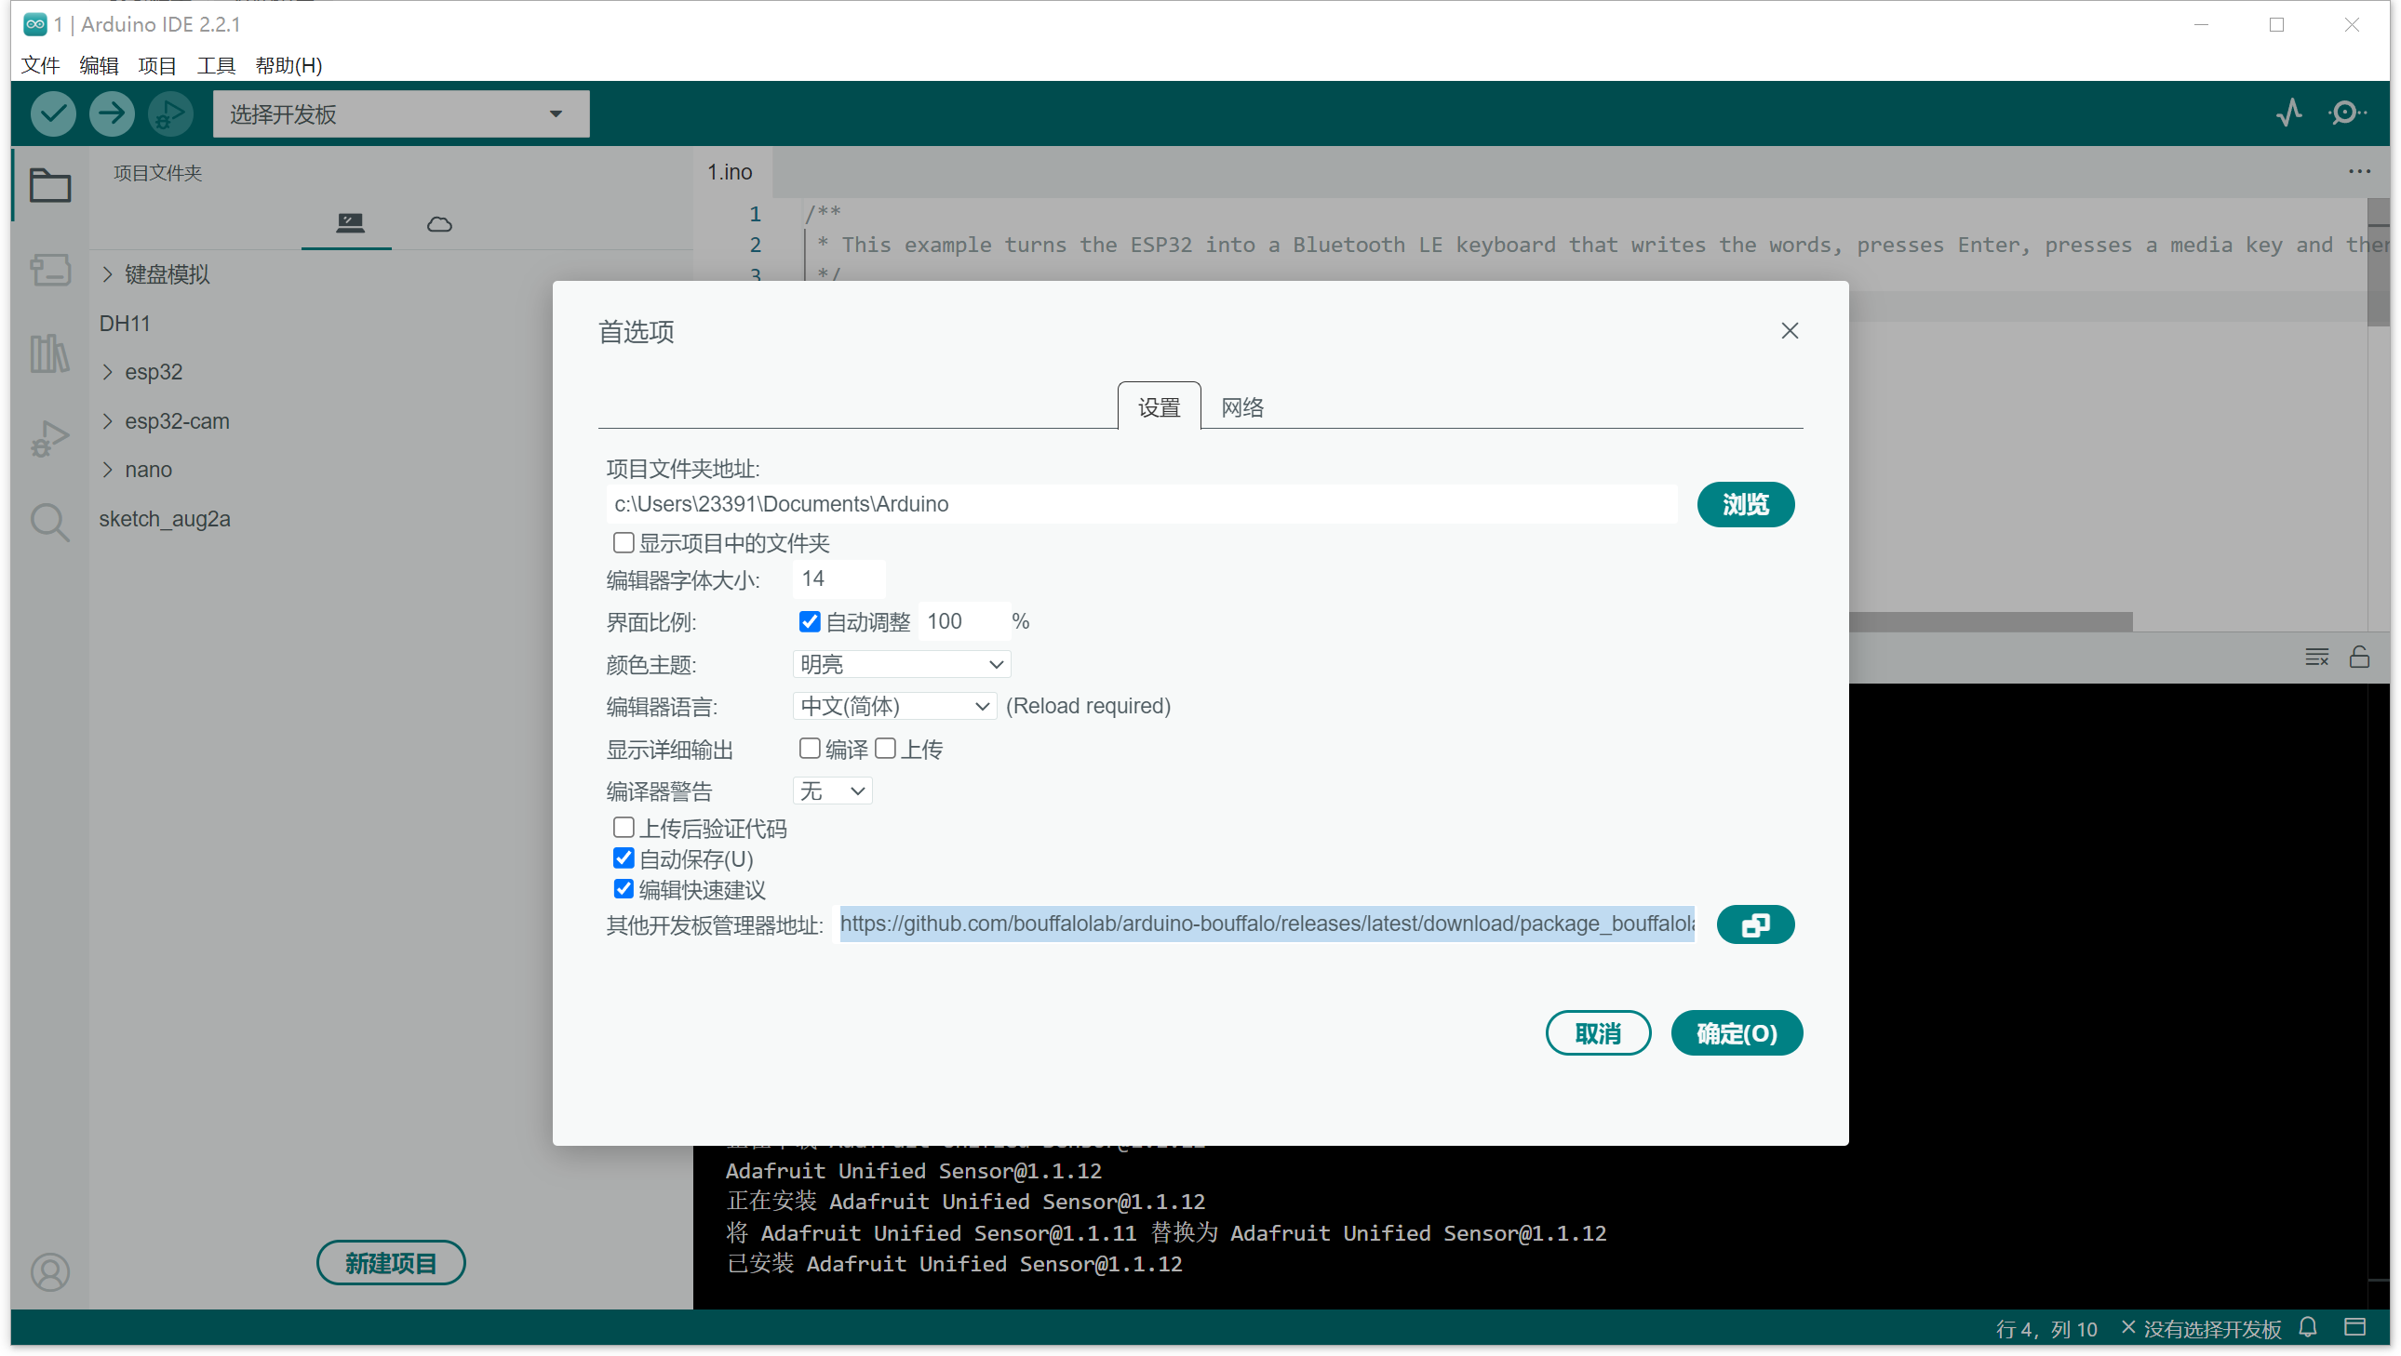Open the Serial Plotter icon
The height and width of the screenshot is (1356, 2401).
pyautogui.click(x=2289, y=113)
